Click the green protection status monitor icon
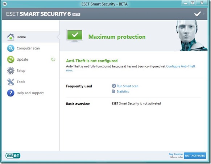 point(75,36)
